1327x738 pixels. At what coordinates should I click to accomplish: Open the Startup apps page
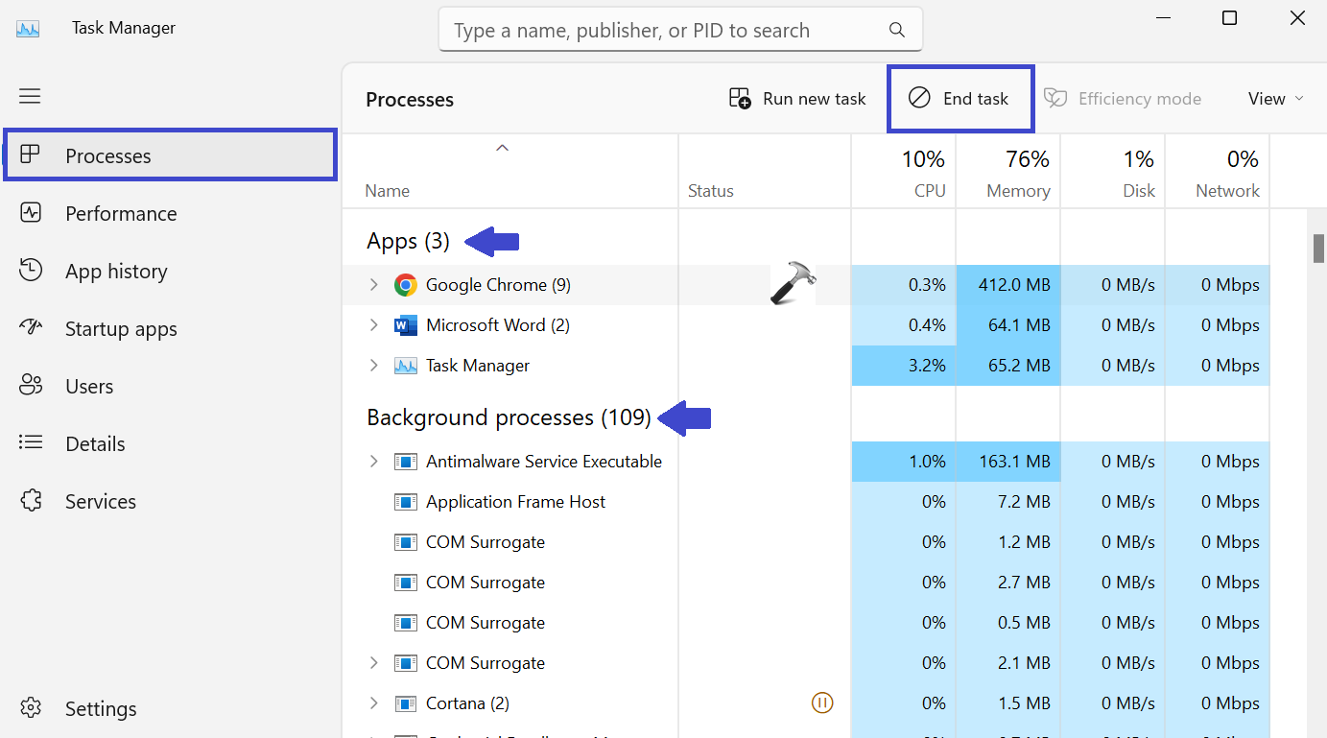[x=121, y=329]
